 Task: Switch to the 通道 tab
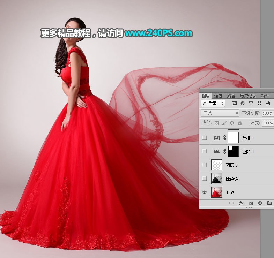pos(218,96)
